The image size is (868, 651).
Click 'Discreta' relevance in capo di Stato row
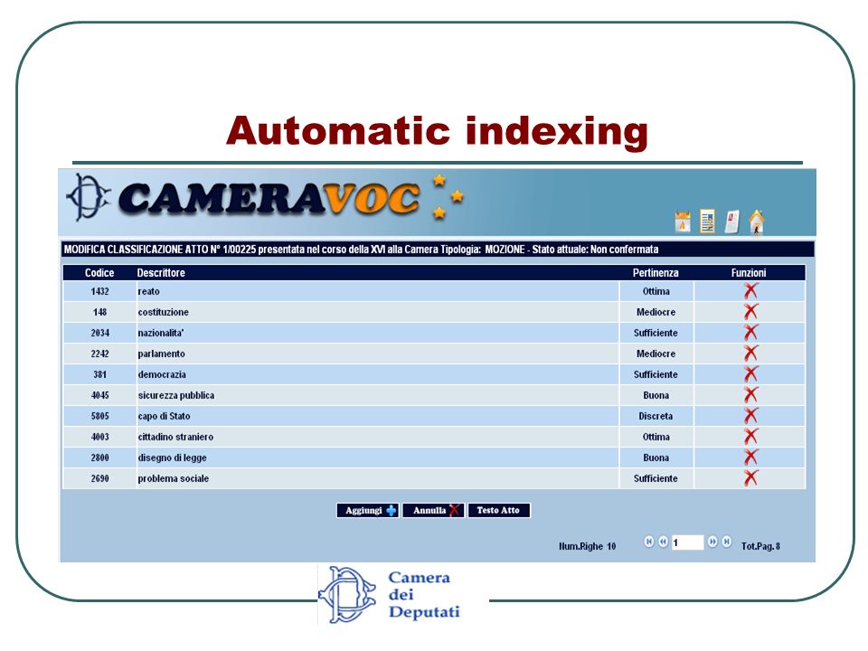pos(656,416)
